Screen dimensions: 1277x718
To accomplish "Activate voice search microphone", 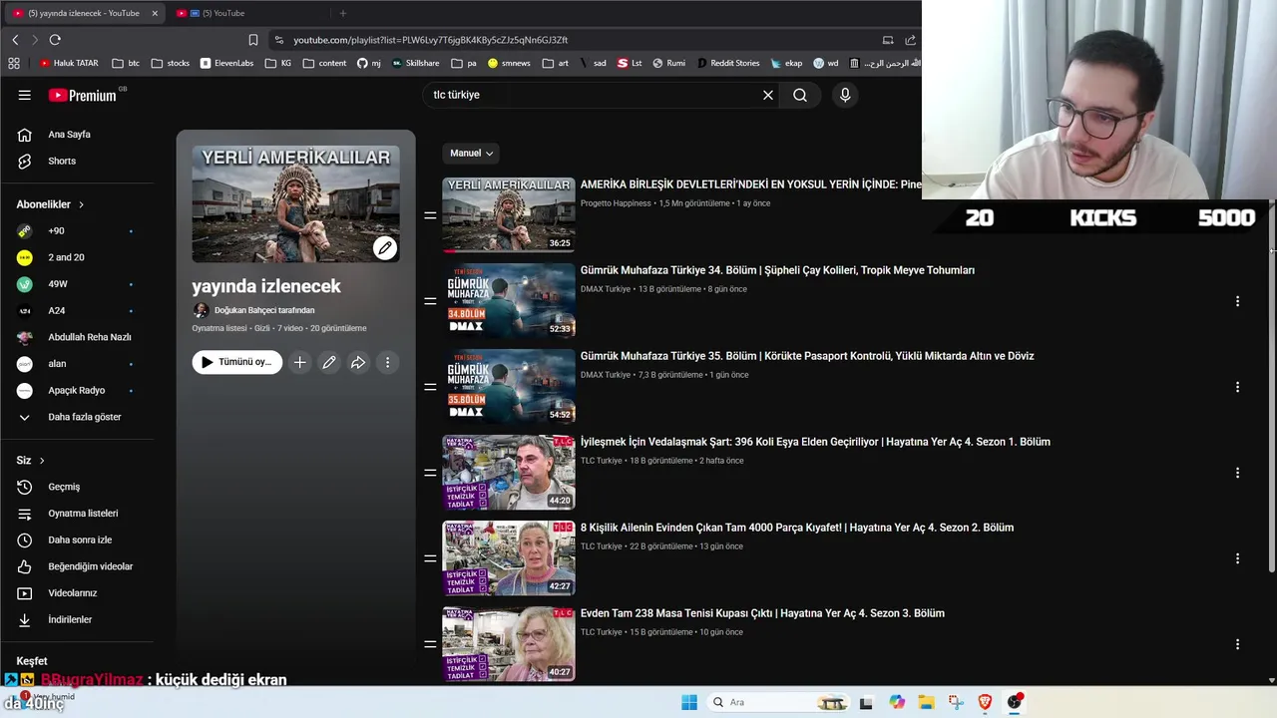I will (x=845, y=95).
